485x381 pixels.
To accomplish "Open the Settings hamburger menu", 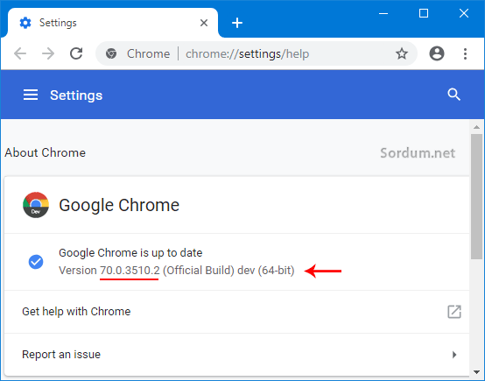I will click(x=31, y=95).
